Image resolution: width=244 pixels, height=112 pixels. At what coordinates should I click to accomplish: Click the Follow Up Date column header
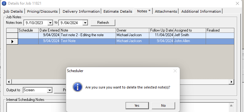(x=161, y=30)
